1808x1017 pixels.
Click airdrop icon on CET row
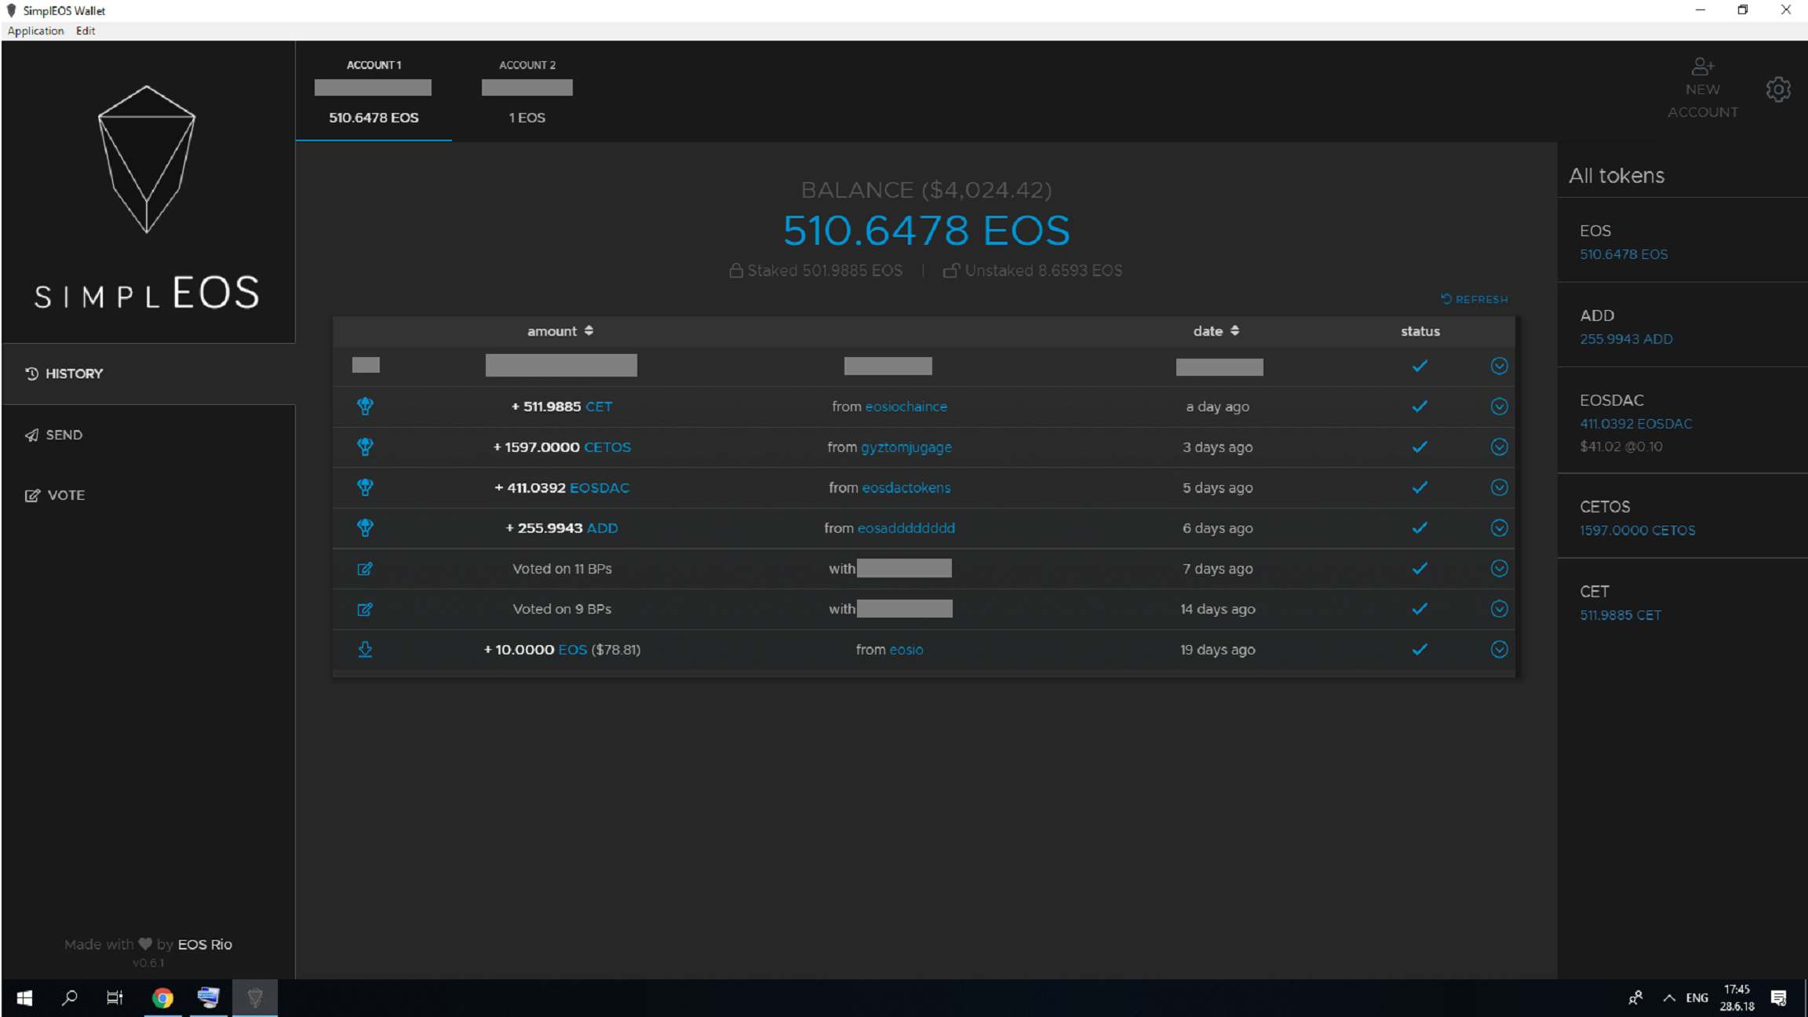coord(365,406)
